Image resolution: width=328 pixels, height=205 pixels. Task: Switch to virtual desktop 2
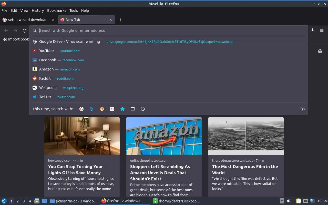(17, 201)
